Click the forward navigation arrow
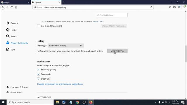 (7, 7)
